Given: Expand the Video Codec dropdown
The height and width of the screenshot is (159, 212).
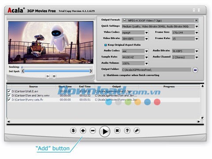Looking at the screenshot, I should (146, 33).
